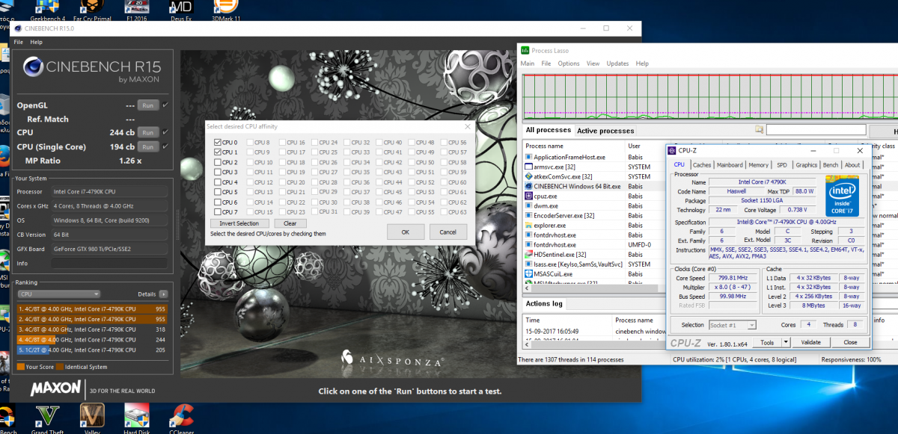The height and width of the screenshot is (434, 898).
Task: Check the CPU 3 affinity checkbox
Action: pos(218,172)
